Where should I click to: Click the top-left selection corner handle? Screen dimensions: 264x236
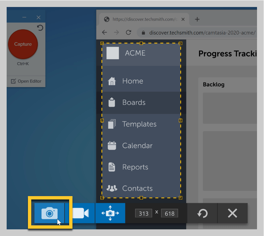[x=102, y=43]
